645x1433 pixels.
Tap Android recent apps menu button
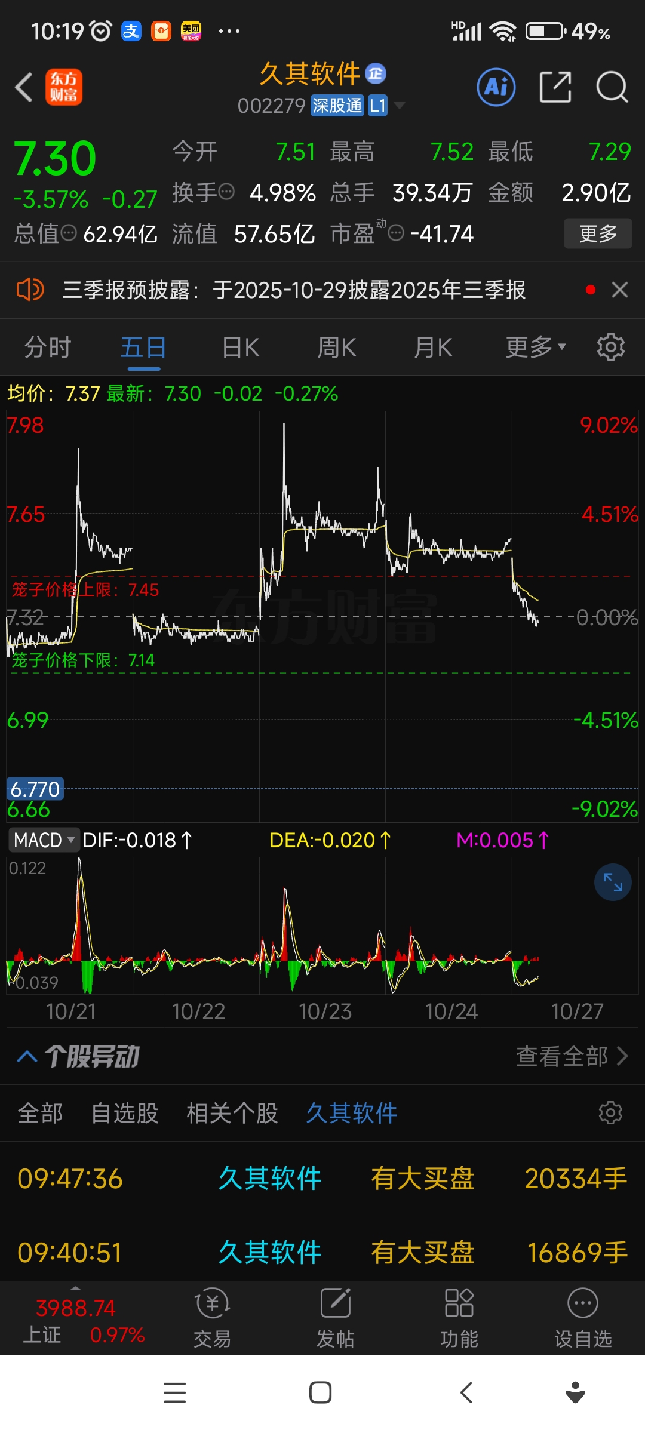pos(175,1392)
